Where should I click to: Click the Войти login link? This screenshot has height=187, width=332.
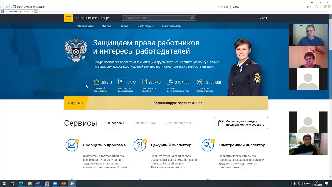[263, 18]
